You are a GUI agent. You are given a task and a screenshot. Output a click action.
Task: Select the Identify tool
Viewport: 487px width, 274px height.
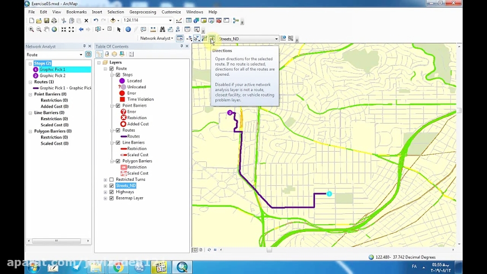coord(128,30)
